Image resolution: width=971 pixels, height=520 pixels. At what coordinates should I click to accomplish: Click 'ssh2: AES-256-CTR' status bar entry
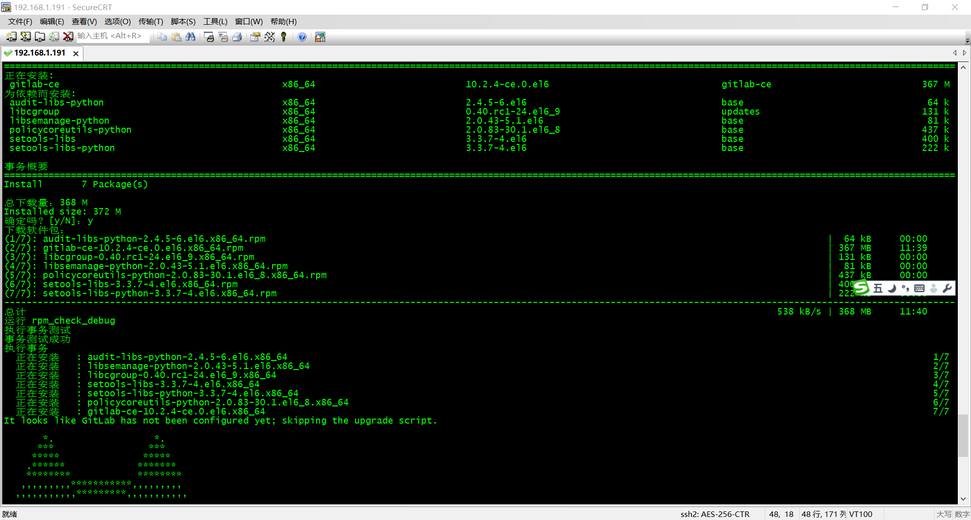(x=715, y=514)
